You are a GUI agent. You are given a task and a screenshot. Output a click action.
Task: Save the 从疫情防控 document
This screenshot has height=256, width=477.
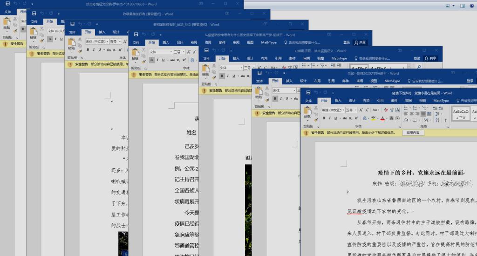coord(136,35)
